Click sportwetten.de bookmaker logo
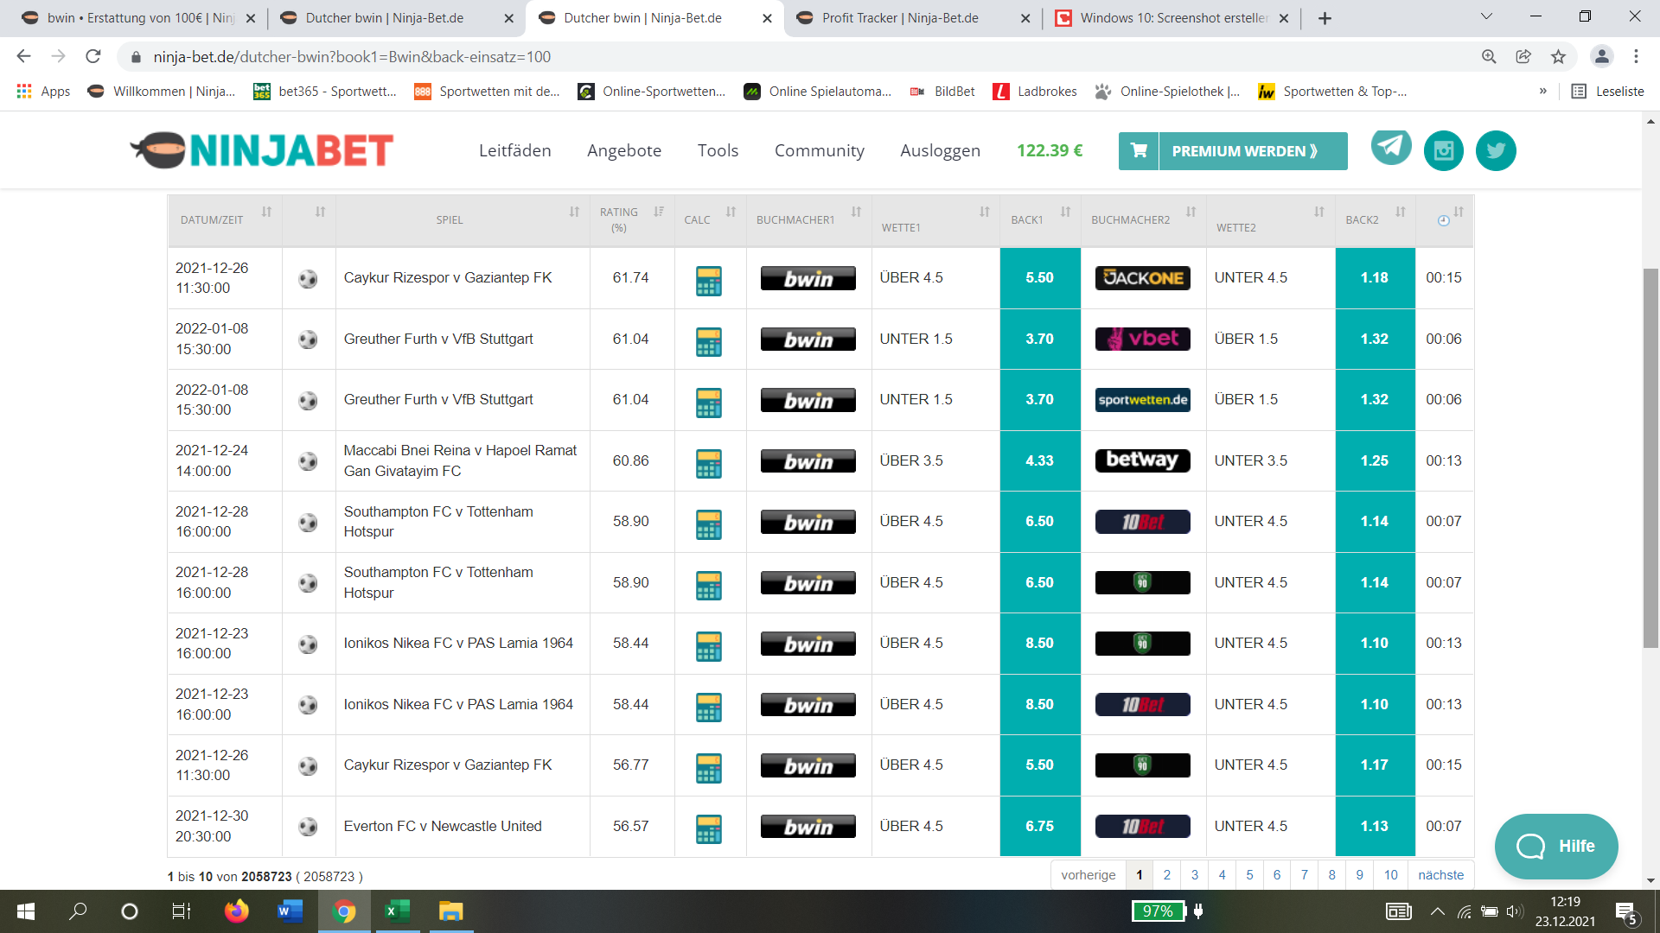Image resolution: width=1660 pixels, height=933 pixels. 1142,400
